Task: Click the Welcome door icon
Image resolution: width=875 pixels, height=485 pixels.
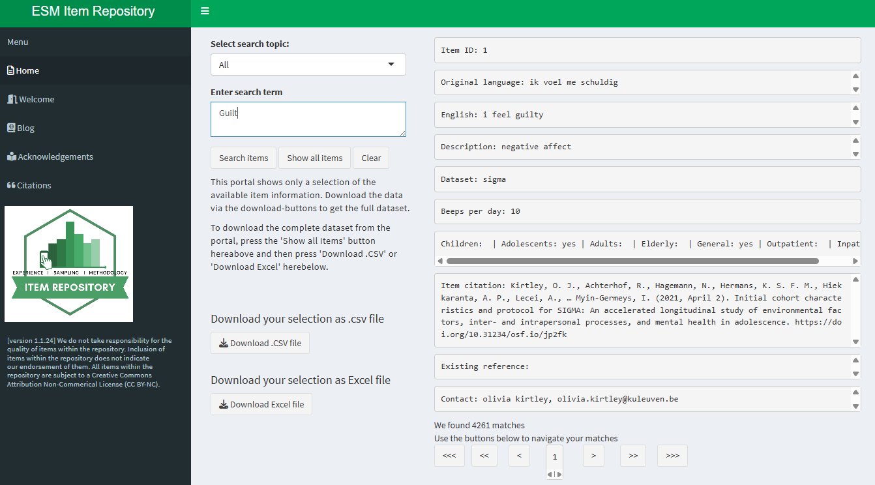Action: 12,99
